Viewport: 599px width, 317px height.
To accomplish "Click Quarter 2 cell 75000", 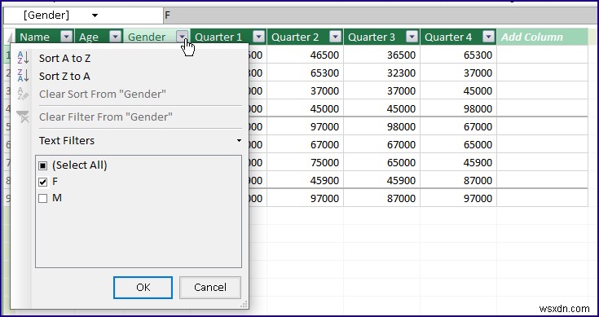I will 306,162.
